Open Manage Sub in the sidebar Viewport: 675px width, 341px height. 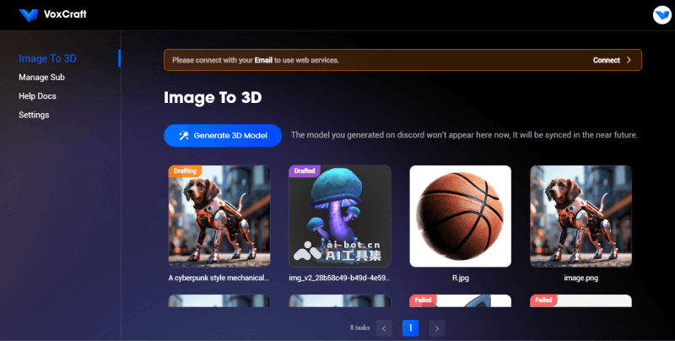click(x=41, y=78)
